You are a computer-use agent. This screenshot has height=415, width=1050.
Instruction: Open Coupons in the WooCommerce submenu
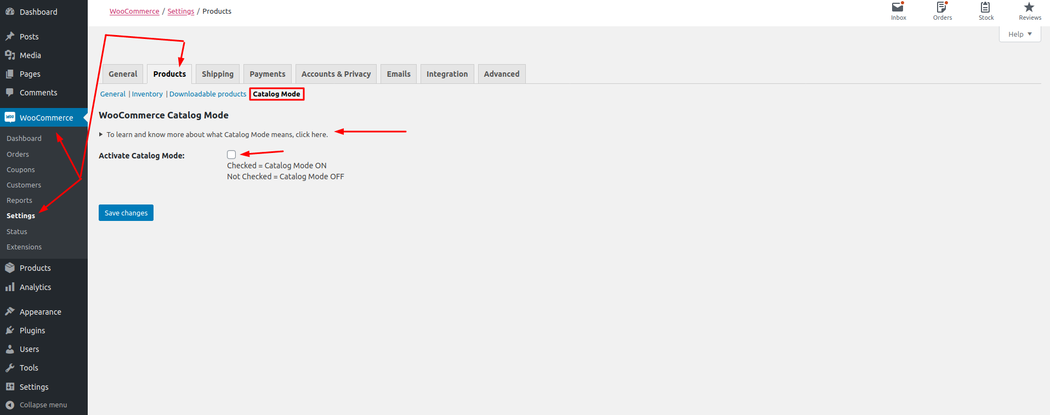[x=21, y=169]
